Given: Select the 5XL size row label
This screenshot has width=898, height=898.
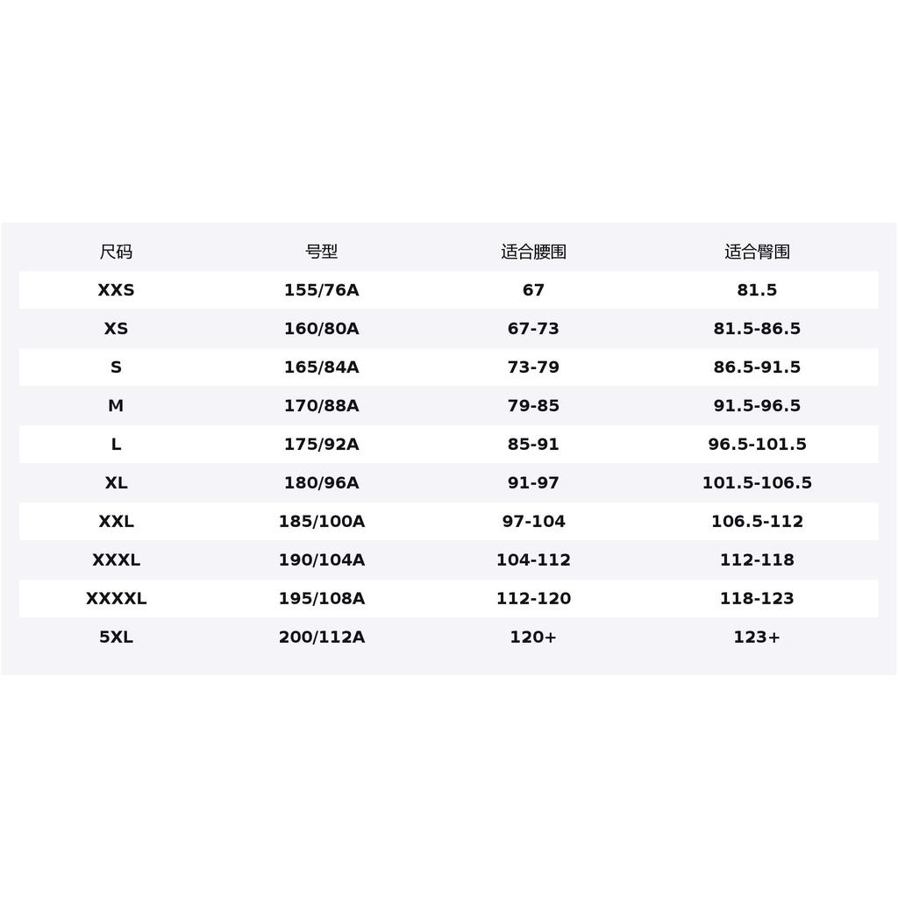Looking at the screenshot, I should point(116,637).
